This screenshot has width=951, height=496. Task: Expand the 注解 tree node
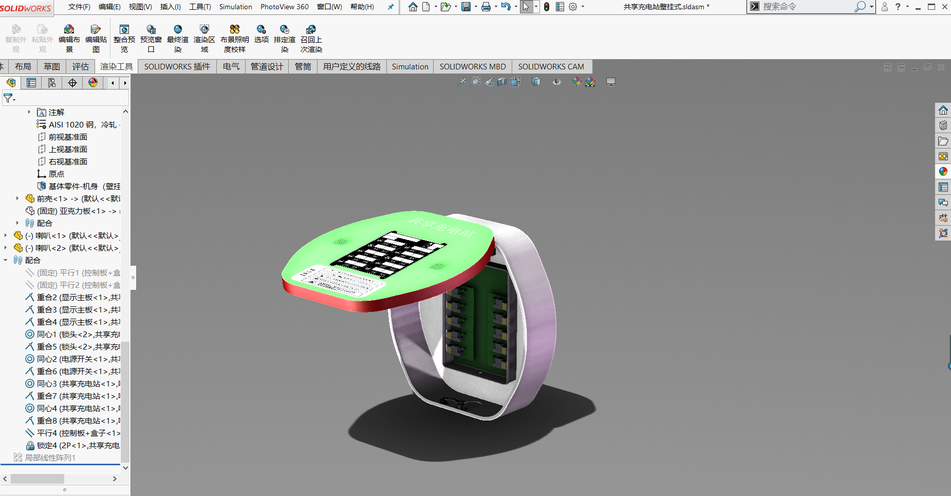click(x=29, y=112)
